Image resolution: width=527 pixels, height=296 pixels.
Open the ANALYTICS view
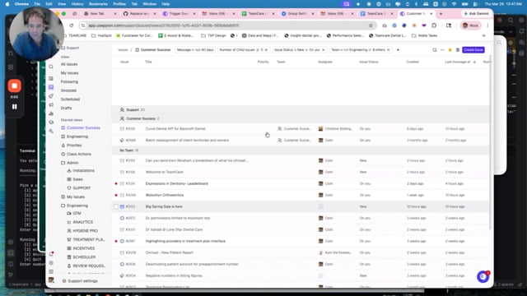(x=82, y=222)
